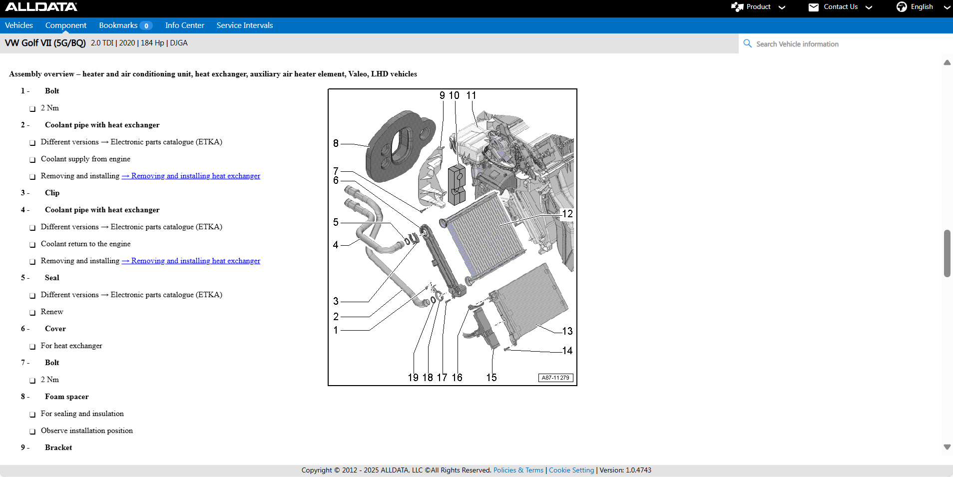Tick the Coolant supply from engine checkbox

click(x=32, y=160)
